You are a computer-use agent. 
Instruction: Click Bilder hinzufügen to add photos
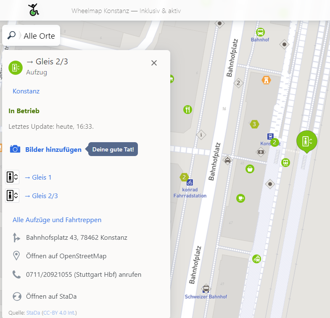coord(53,149)
